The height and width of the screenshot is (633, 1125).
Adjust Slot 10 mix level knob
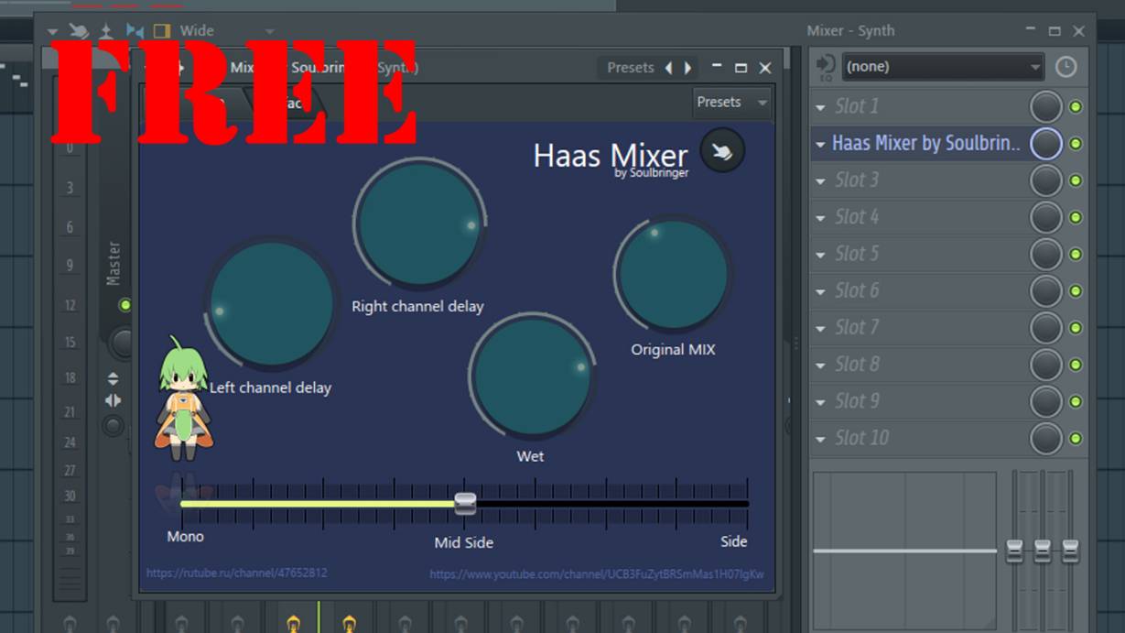1046,438
